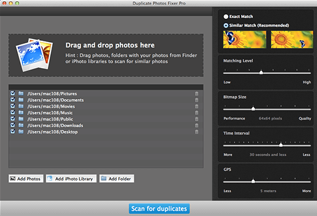
Task: Remove /Users/mac108/Desktop using trash icon
Action: tap(197, 132)
